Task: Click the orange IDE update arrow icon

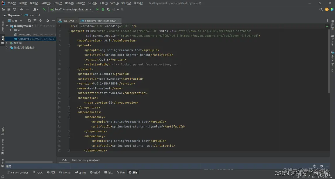Action: (x=327, y=9)
